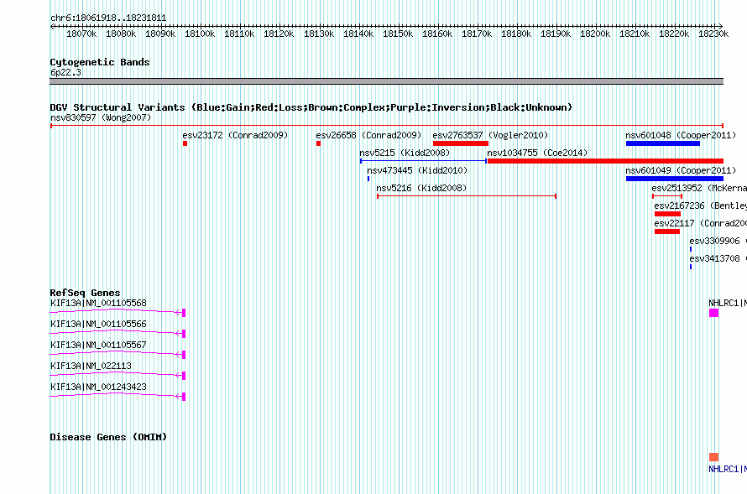This screenshot has height=494, width=747.
Task: Click the nsv1034755 (Coe2014) red bar
Action: click(605, 161)
